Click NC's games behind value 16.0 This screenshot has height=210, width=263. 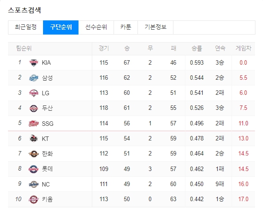click(x=243, y=184)
